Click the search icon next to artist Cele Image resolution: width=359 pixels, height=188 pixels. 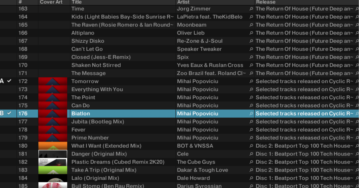point(251,154)
